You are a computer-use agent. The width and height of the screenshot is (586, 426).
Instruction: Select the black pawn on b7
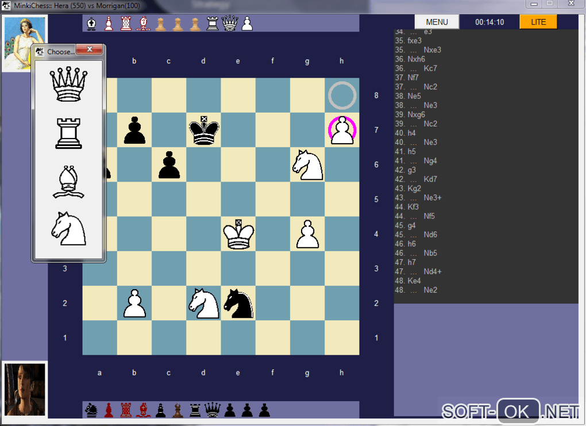pyautogui.click(x=134, y=130)
